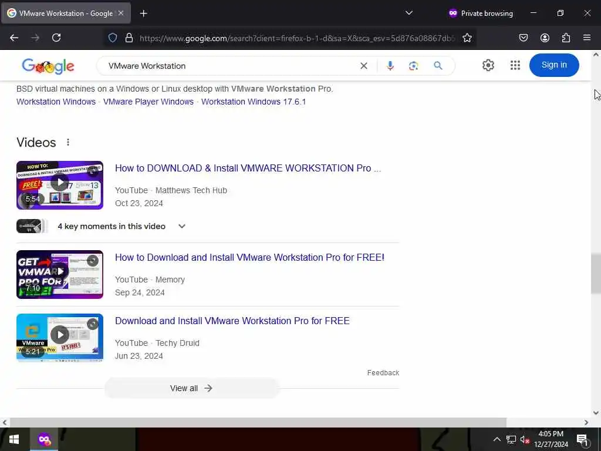
Task: Click the Feedback link under videos
Action: pyautogui.click(x=383, y=373)
